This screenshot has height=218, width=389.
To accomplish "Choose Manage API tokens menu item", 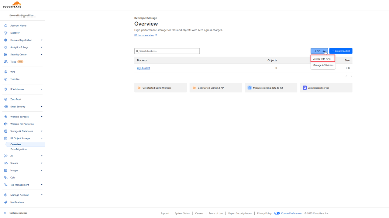I will click(323, 65).
